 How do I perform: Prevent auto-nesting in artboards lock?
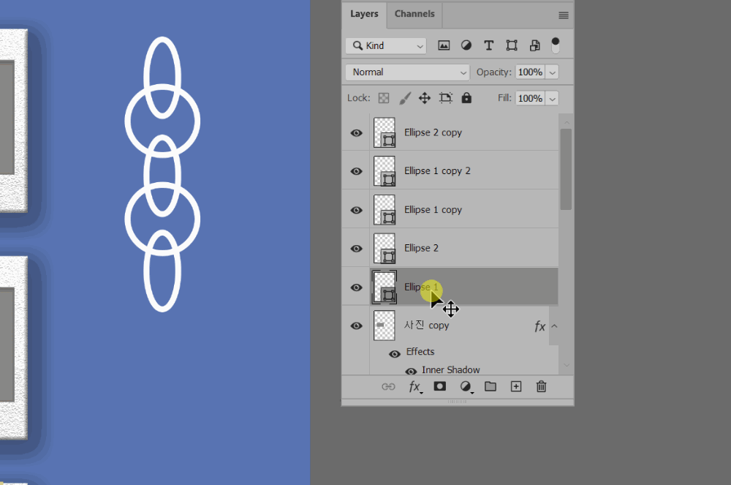tap(446, 98)
